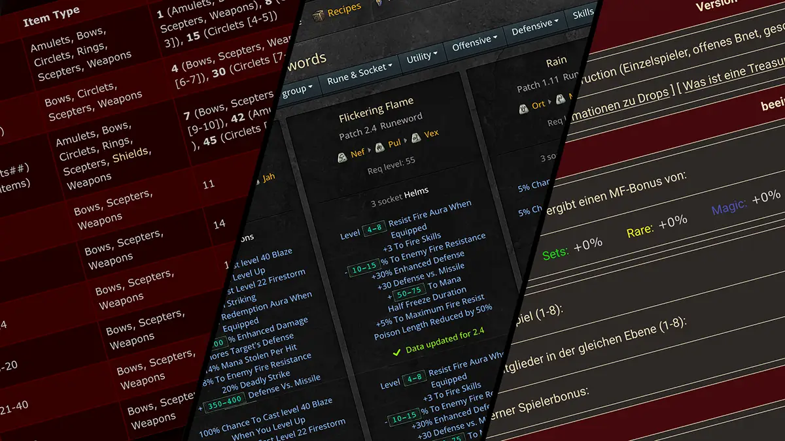The height and width of the screenshot is (441, 785).
Task: Go to the Recipes menu item
Action: point(344,8)
